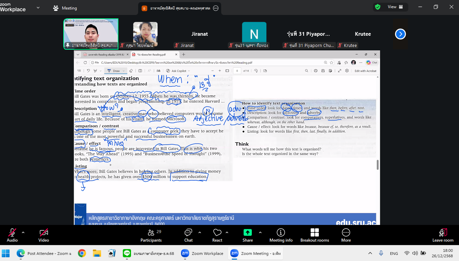
Task: Open the Zoom Workplace dropdown menu
Action: 38,7
